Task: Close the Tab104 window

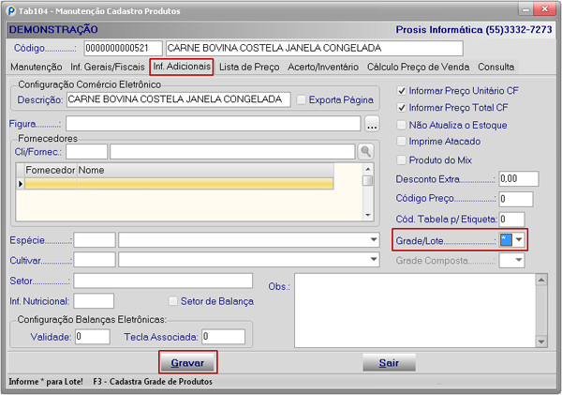Action: point(544,9)
